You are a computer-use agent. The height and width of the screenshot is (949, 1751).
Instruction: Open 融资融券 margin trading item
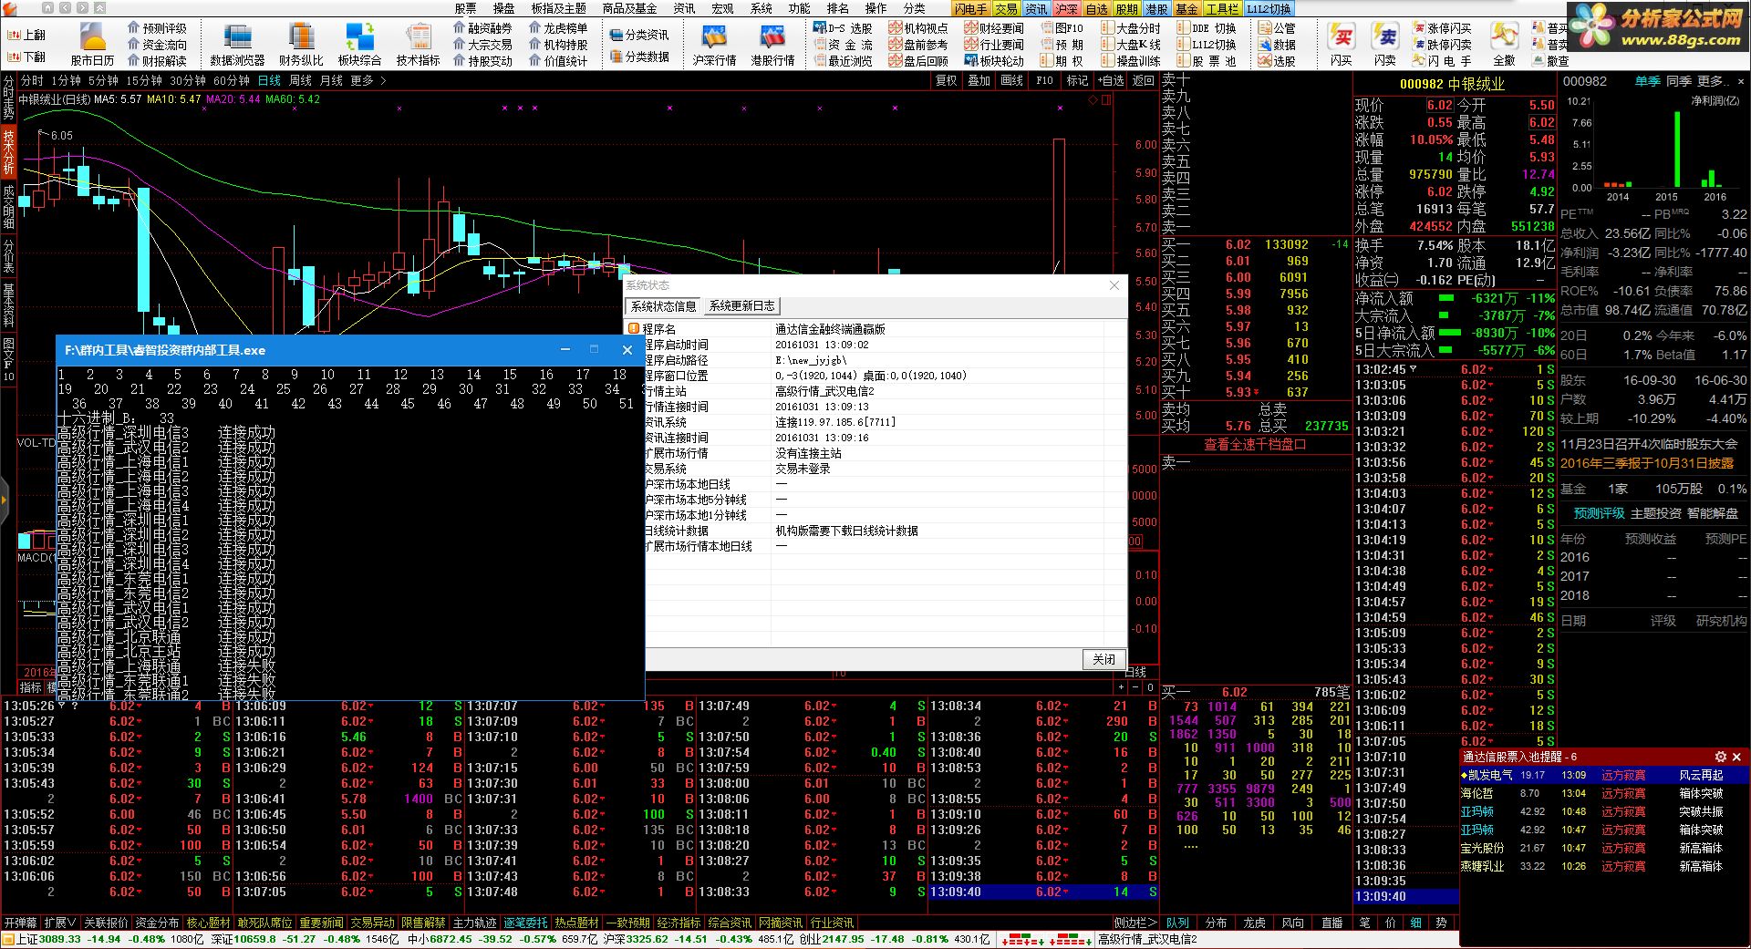tap(482, 28)
